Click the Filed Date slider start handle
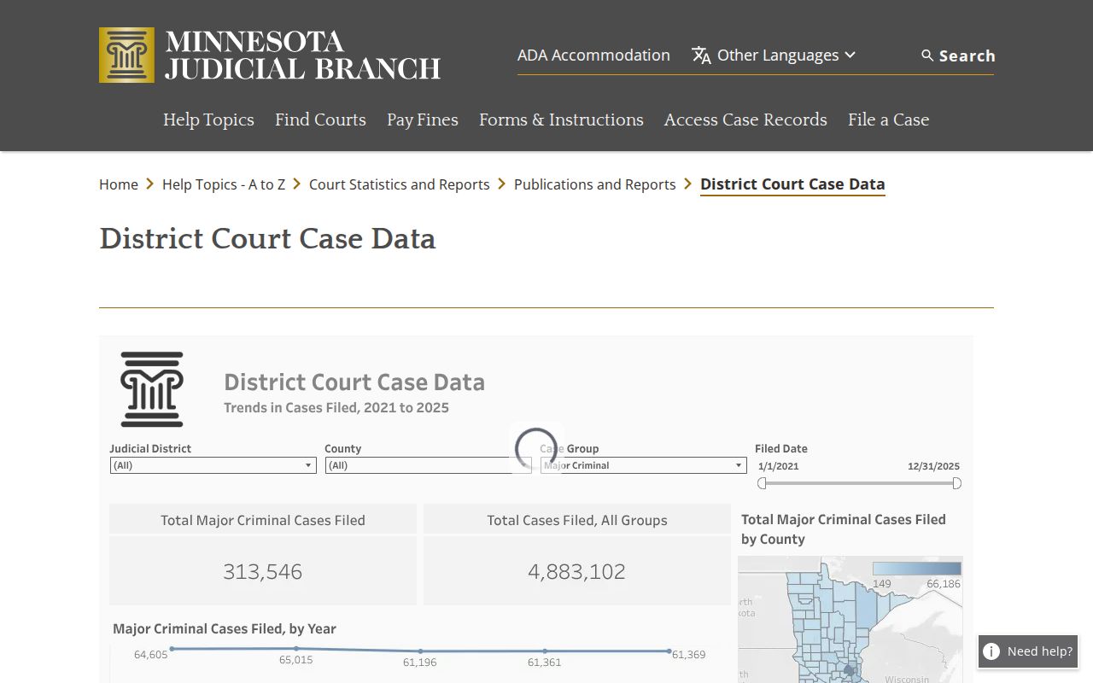 762,483
